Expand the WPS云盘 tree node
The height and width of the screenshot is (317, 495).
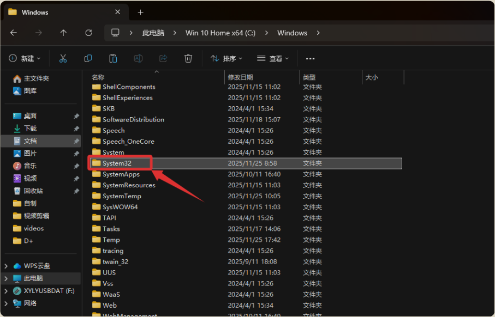pos(6,266)
